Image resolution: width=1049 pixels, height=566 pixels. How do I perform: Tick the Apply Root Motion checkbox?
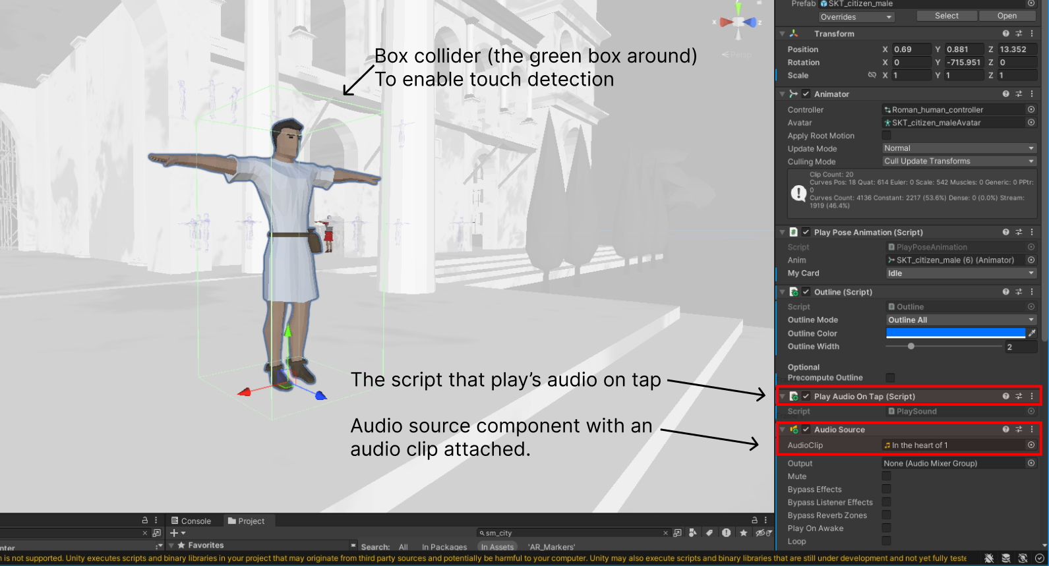(x=887, y=136)
